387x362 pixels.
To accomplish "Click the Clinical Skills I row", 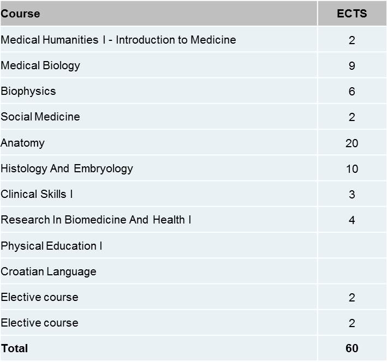I will (193, 194).
